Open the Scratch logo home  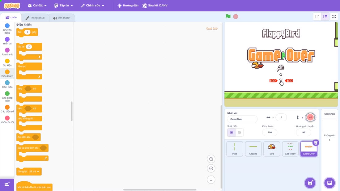click(x=12, y=6)
